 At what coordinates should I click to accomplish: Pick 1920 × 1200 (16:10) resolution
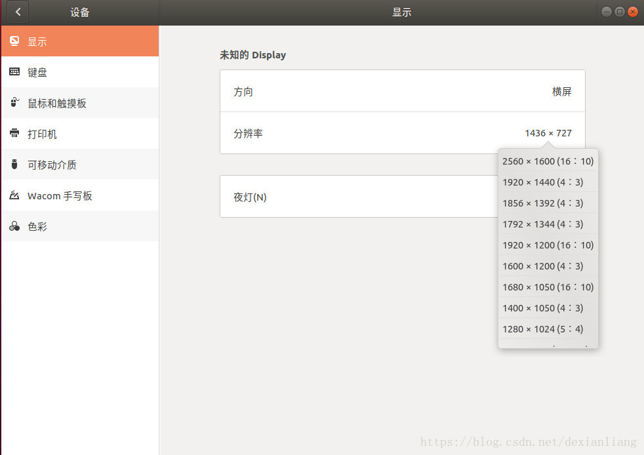click(548, 245)
